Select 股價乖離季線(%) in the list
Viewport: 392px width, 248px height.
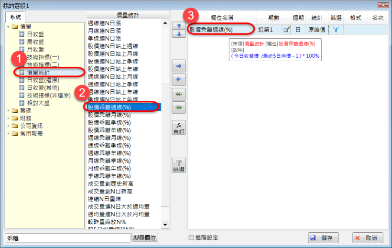click(109, 122)
